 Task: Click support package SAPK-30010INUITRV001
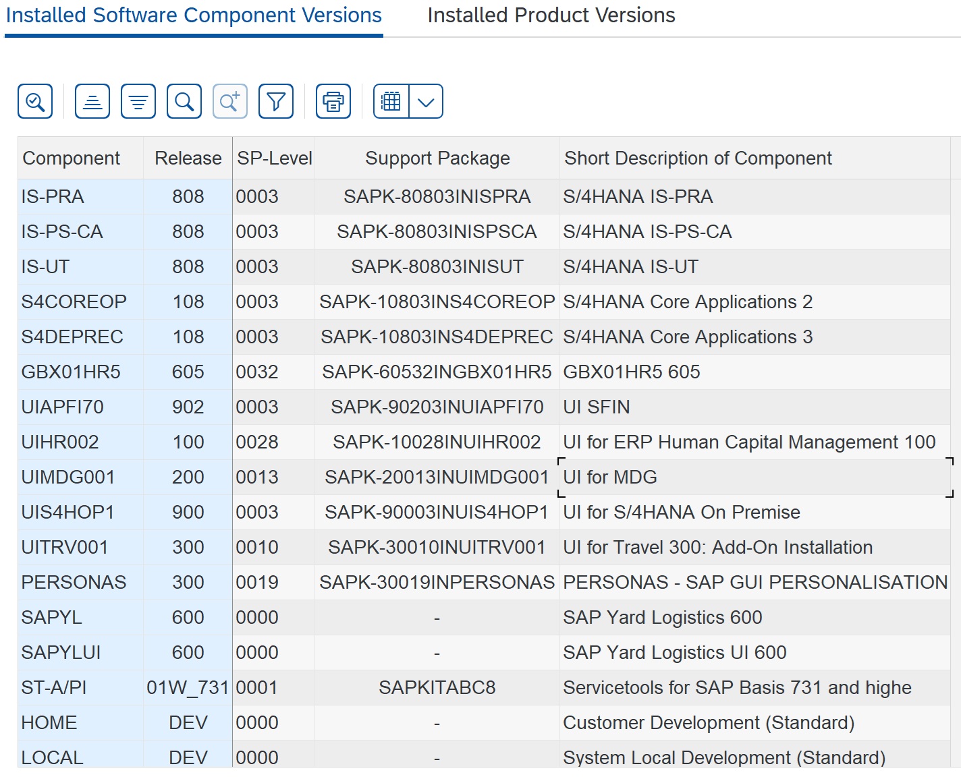(437, 547)
